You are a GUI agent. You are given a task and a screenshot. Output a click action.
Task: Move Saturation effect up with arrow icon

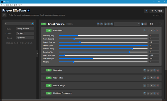(148, 70)
